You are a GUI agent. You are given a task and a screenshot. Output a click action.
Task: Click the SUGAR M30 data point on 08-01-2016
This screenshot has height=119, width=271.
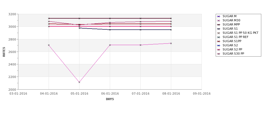coord(171,43)
